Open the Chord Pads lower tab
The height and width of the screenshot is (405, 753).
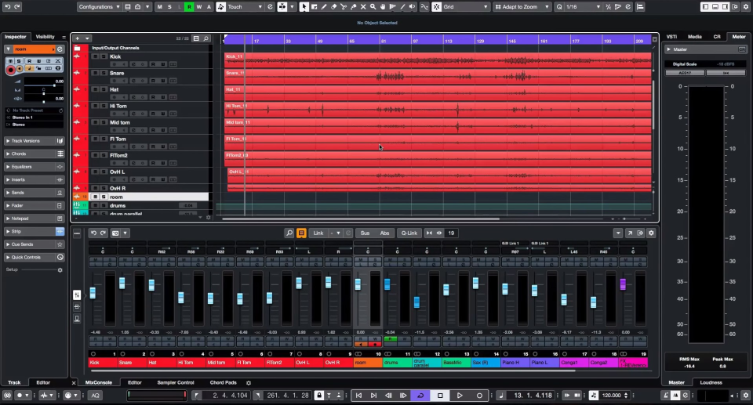(224, 382)
